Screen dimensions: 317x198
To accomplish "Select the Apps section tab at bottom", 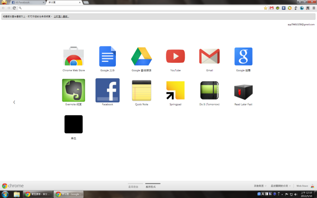I will [x=151, y=187].
